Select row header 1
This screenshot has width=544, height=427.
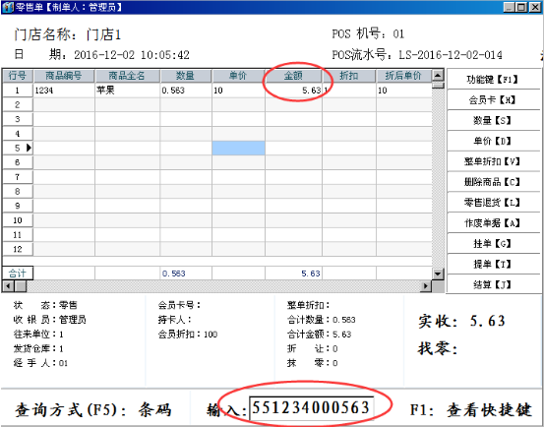pos(18,91)
